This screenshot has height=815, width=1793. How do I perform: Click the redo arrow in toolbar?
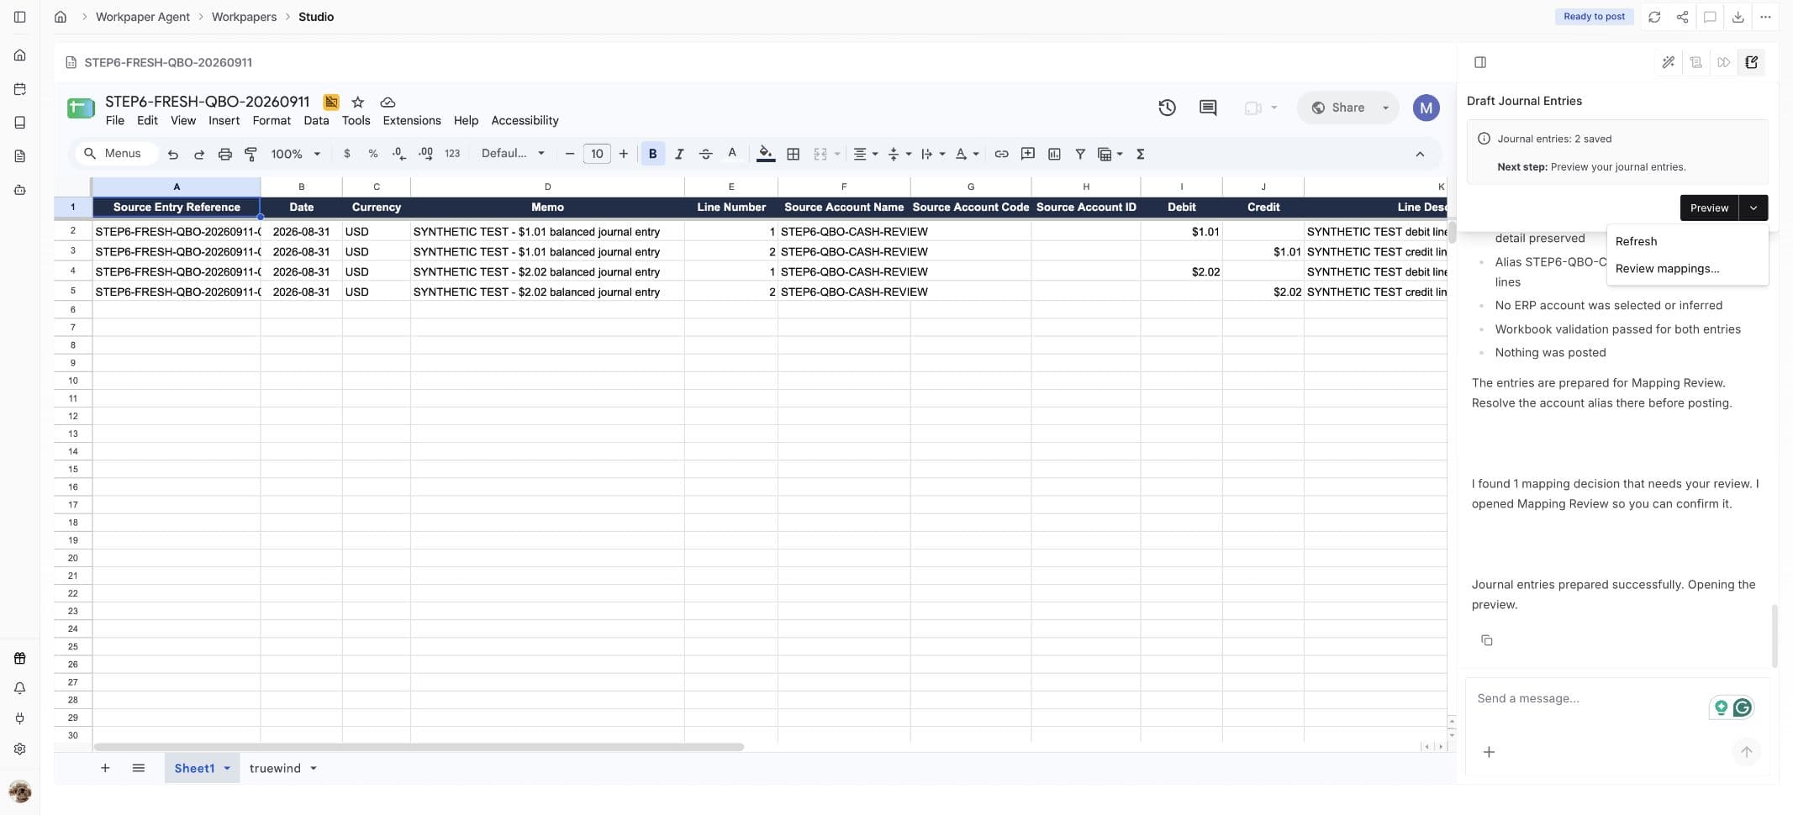click(199, 154)
